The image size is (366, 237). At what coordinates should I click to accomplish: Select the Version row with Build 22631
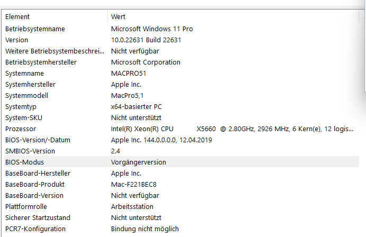point(181,40)
